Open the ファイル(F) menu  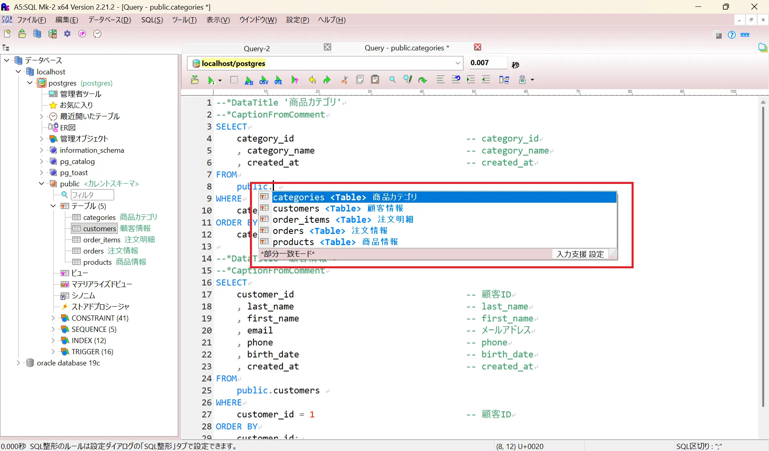coord(31,20)
